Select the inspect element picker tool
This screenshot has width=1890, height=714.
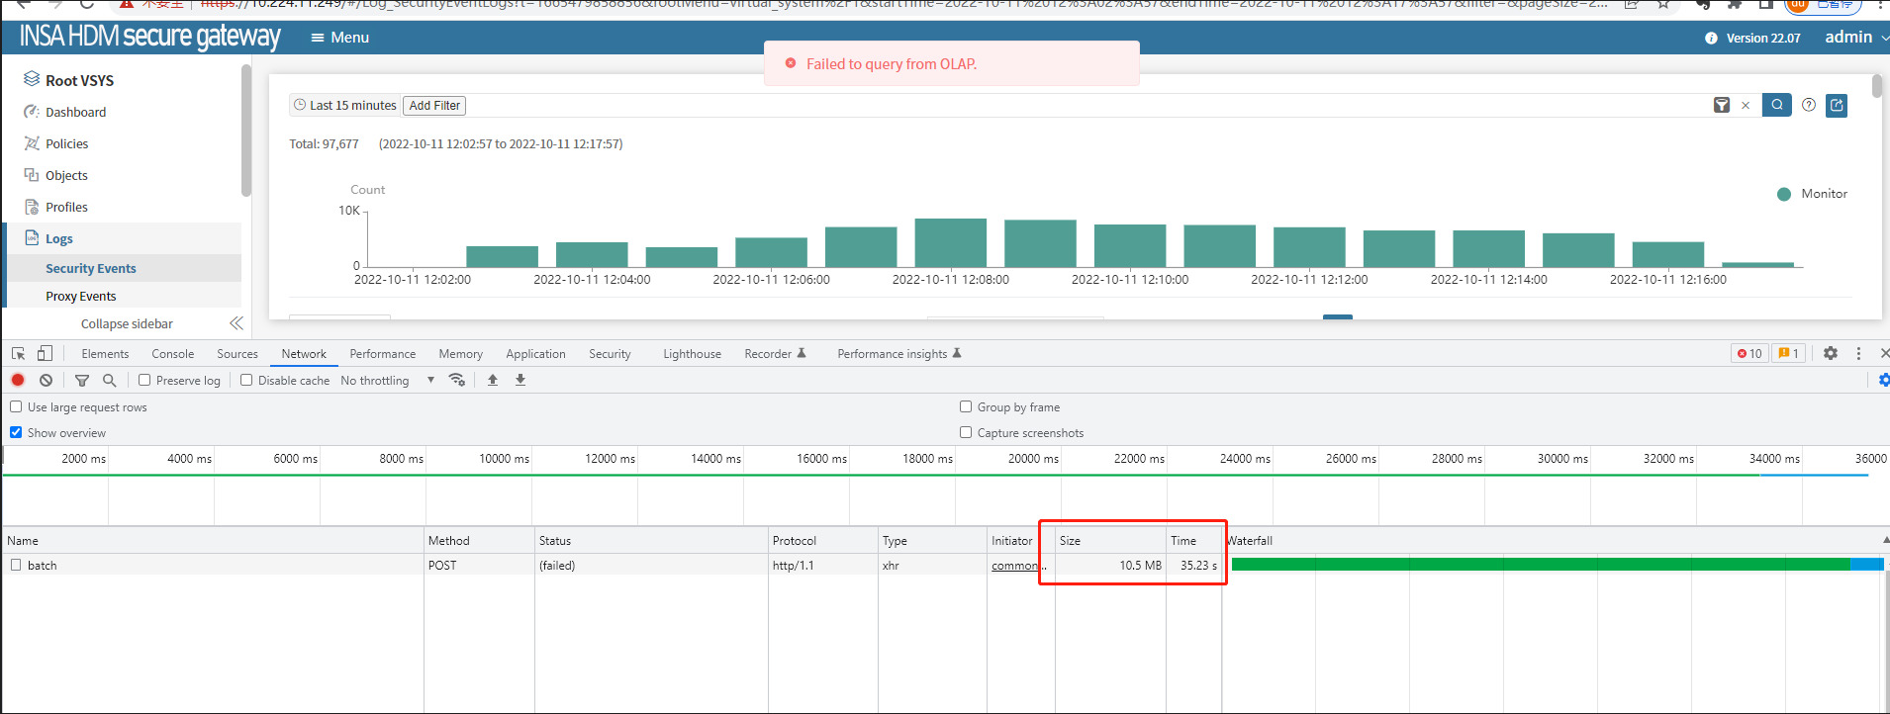pyautogui.click(x=18, y=353)
